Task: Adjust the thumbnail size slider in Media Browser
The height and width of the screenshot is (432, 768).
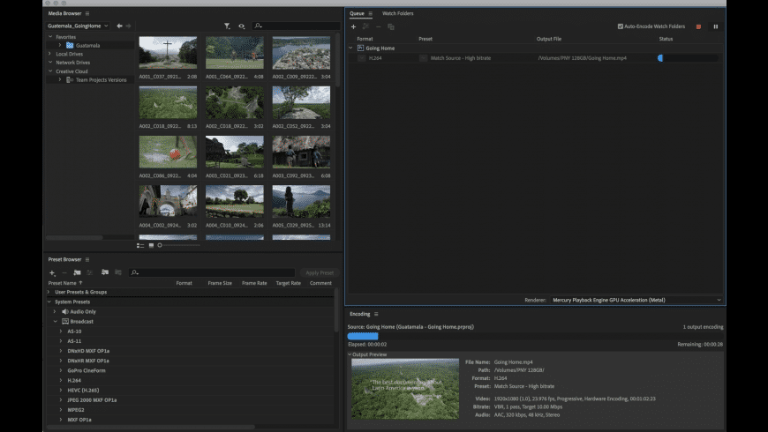Action: pos(161,245)
